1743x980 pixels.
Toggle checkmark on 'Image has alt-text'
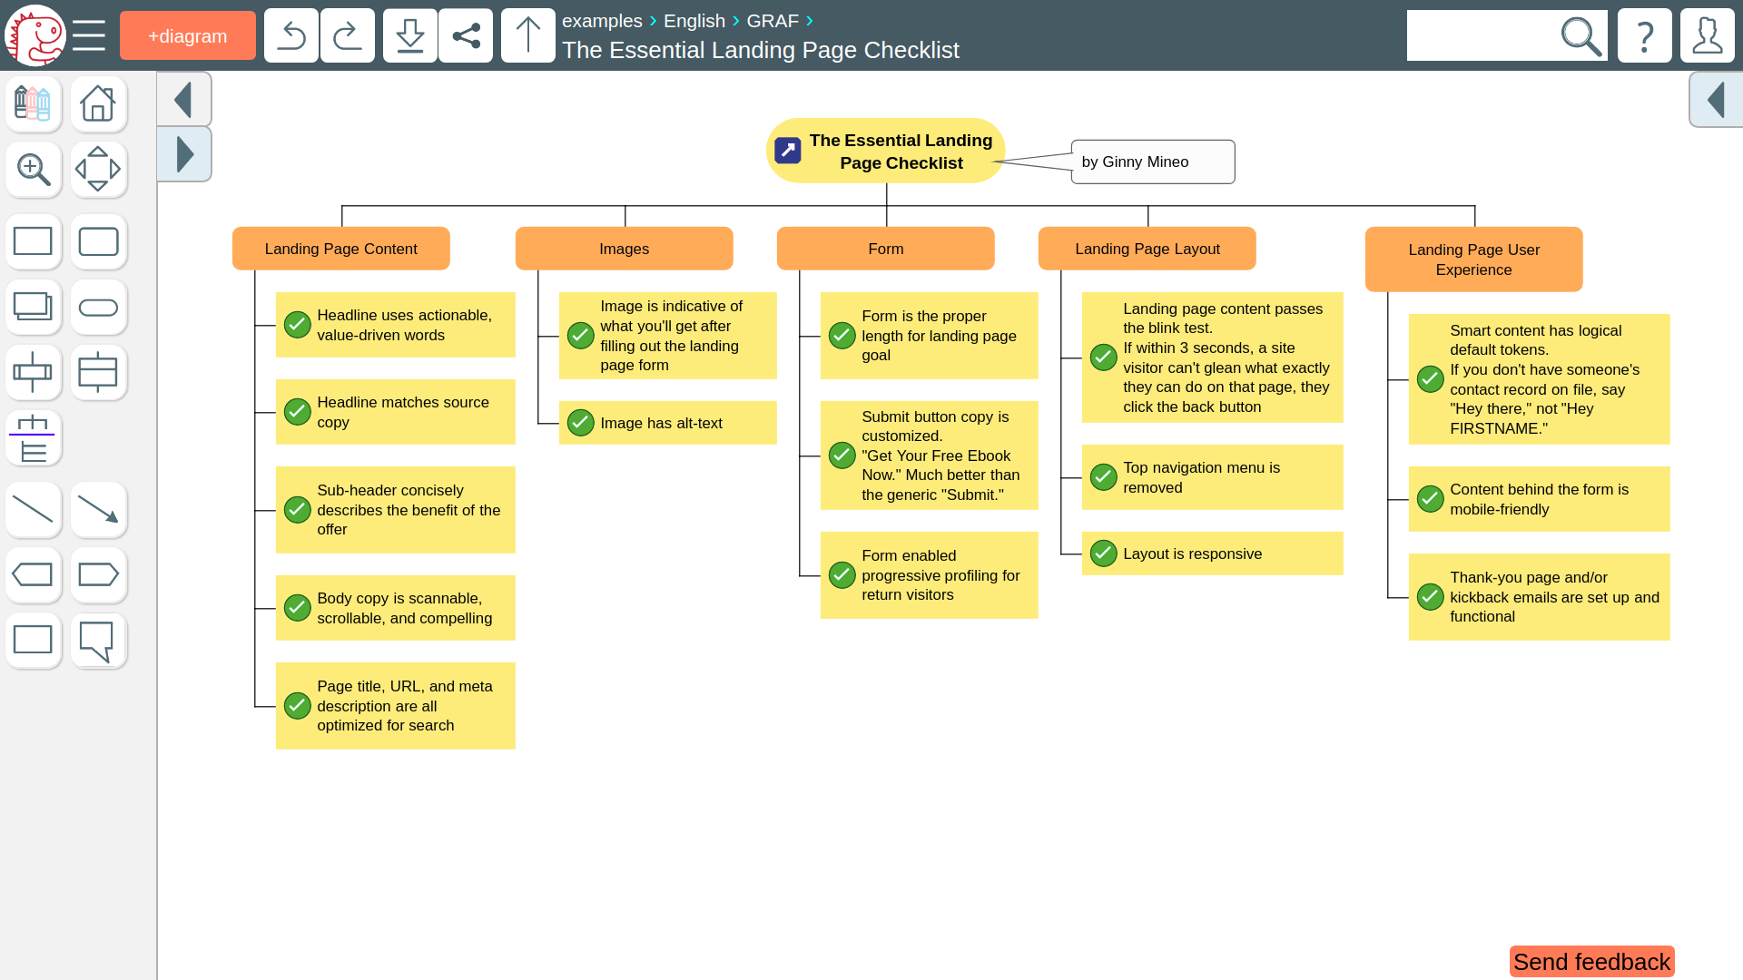pyautogui.click(x=580, y=423)
